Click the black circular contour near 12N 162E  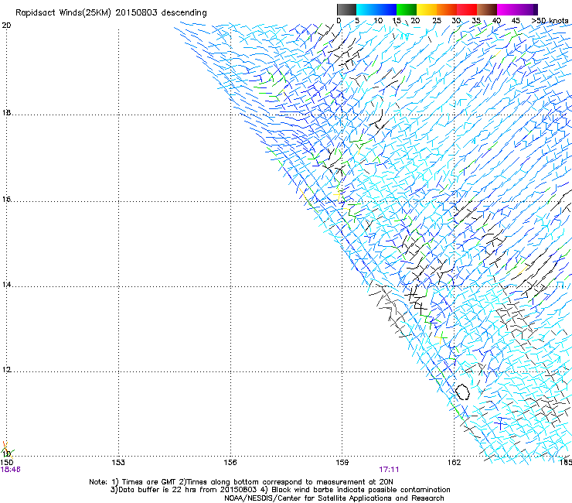pos(462,392)
